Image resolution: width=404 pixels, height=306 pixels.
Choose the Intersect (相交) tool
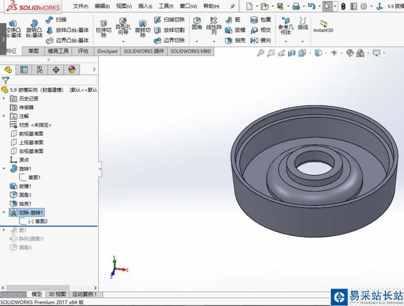[261, 30]
